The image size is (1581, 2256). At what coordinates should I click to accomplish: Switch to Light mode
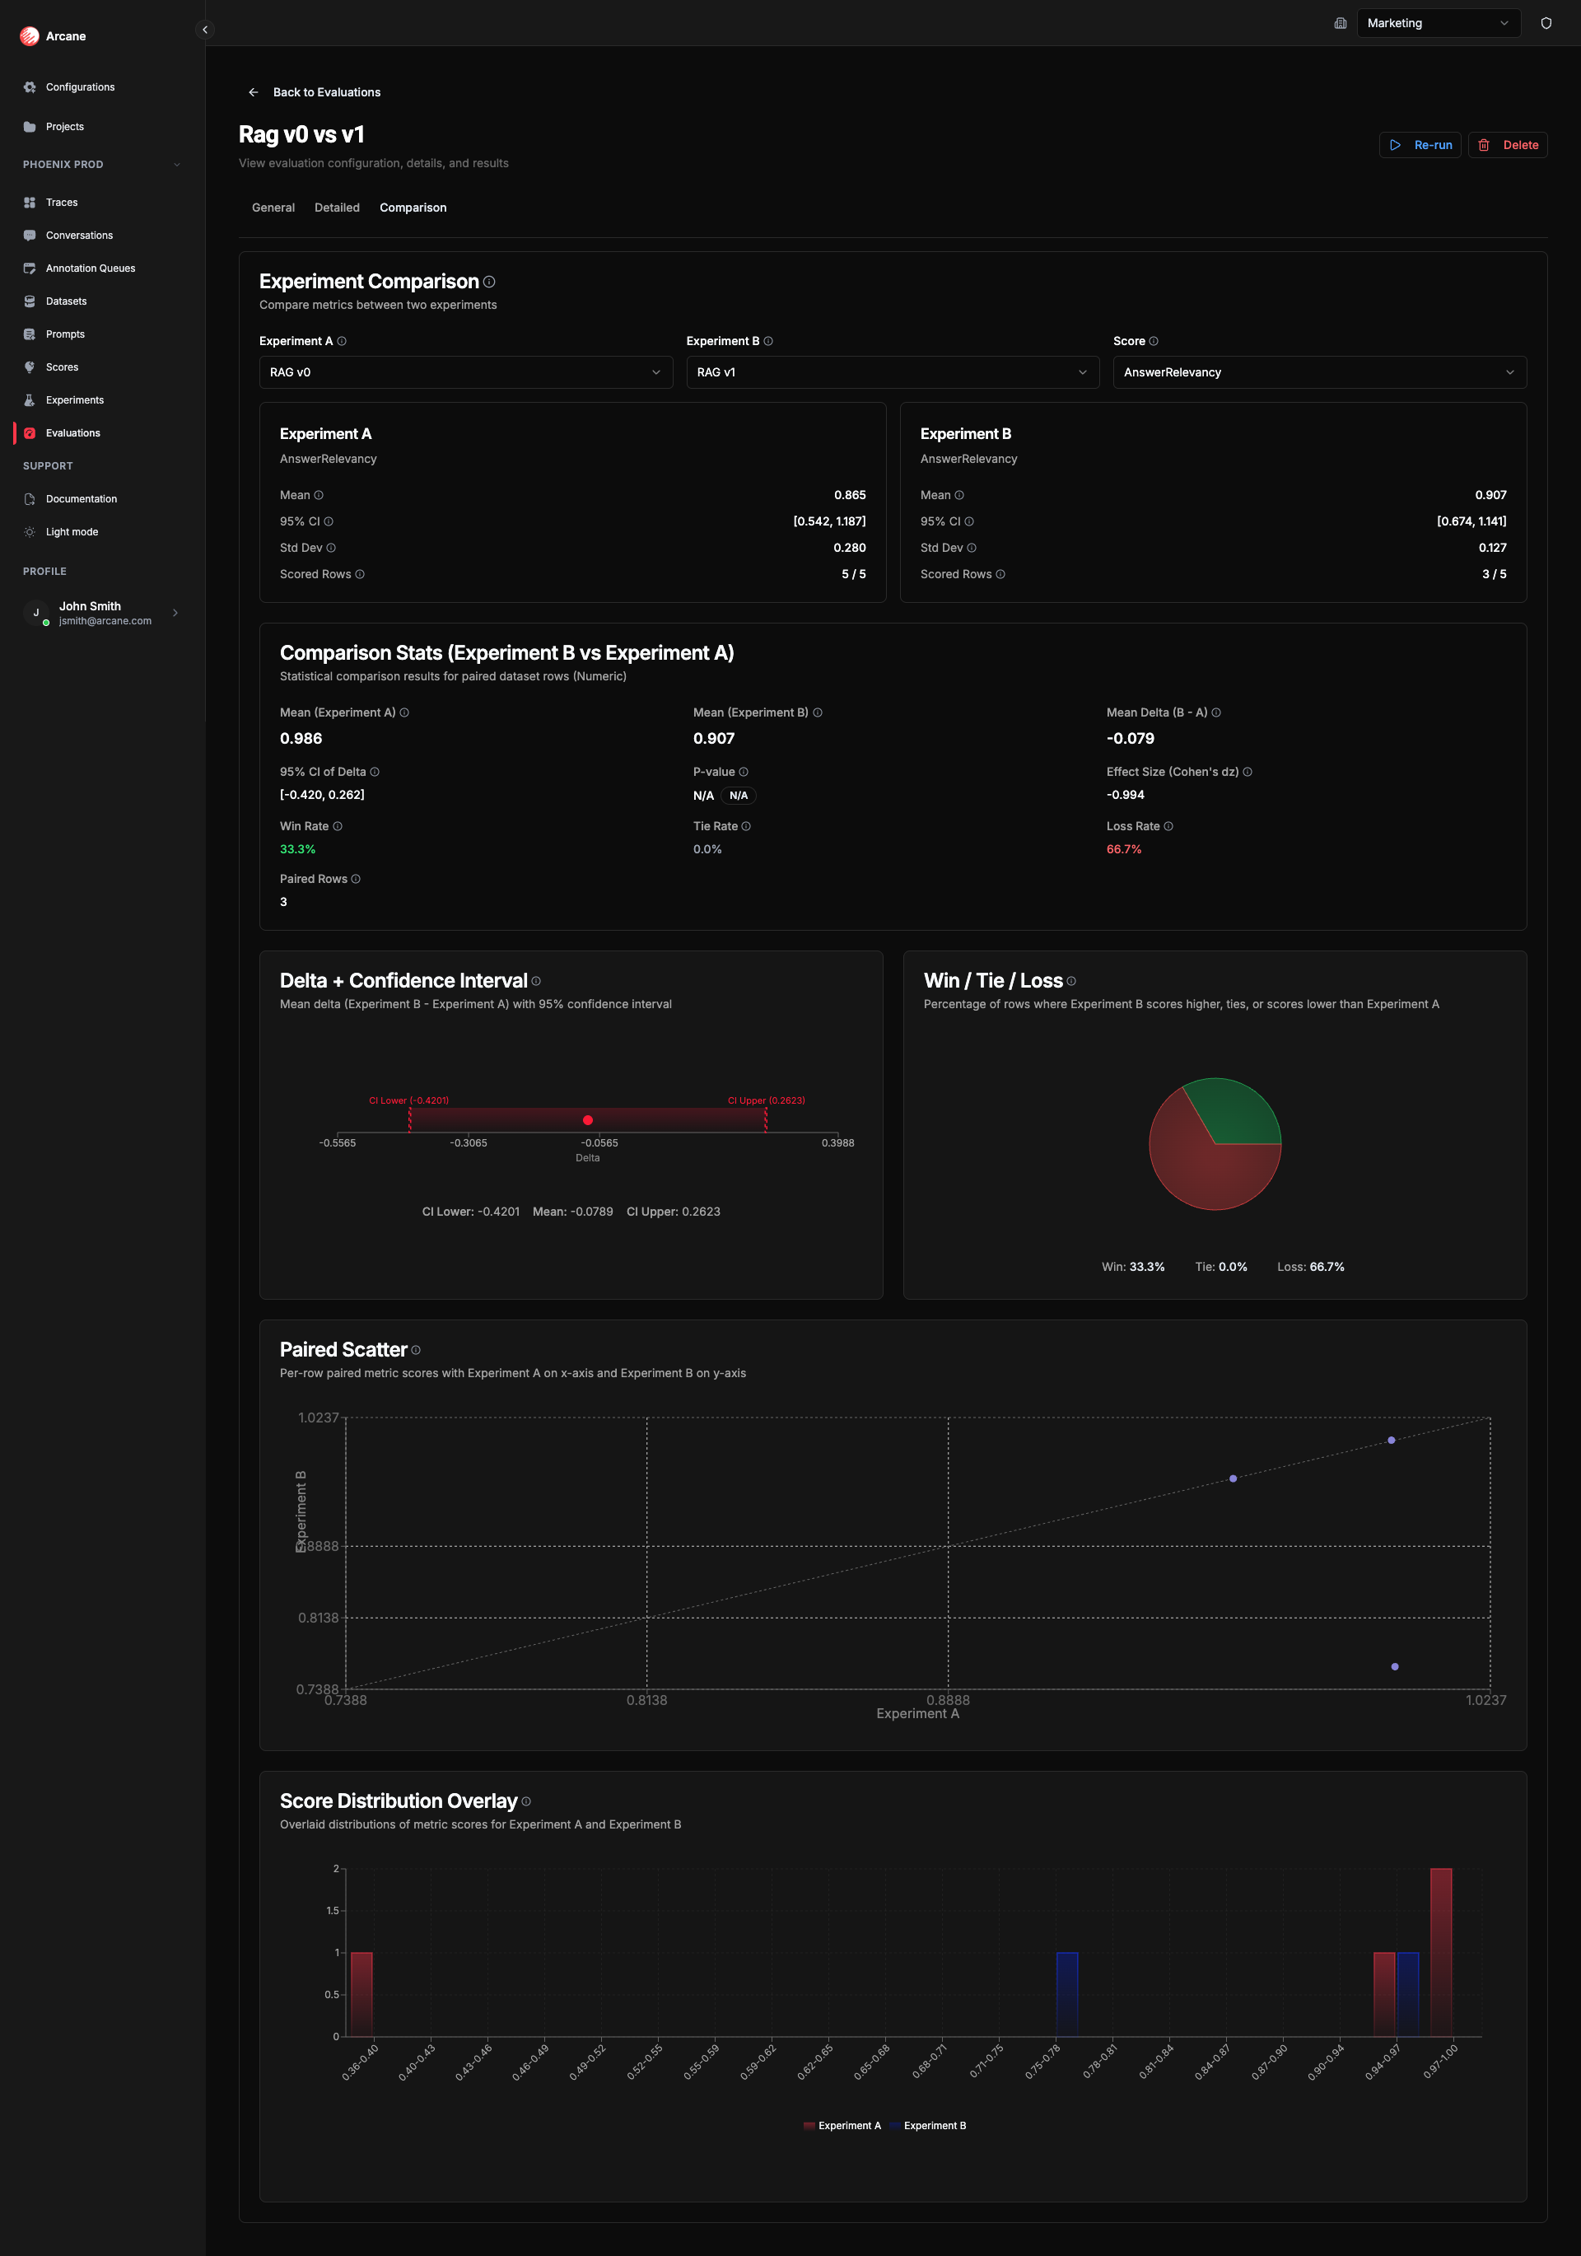tap(72, 531)
